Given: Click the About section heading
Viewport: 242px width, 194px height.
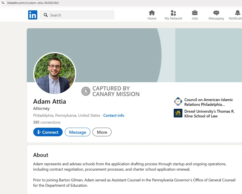Looking at the screenshot, I should coord(41,155).
